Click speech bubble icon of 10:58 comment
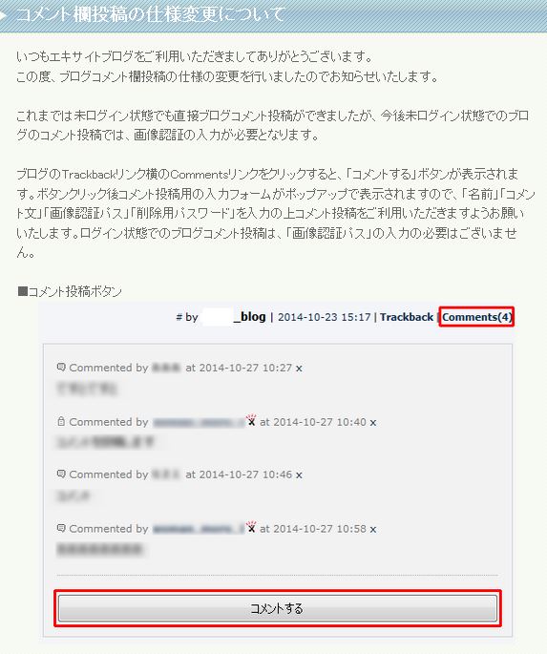 tap(61, 529)
